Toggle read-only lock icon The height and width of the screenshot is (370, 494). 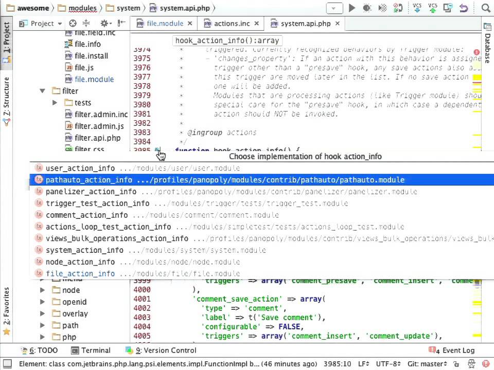point(456,364)
